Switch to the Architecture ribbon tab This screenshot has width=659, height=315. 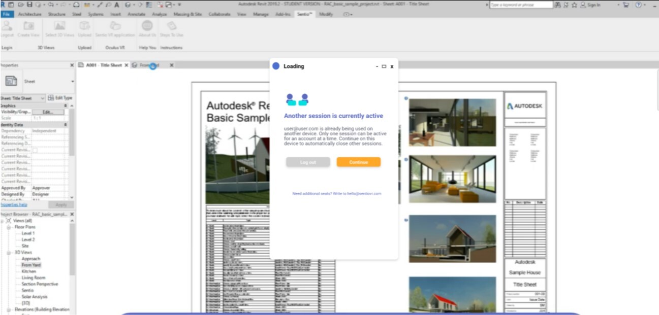[x=29, y=14]
